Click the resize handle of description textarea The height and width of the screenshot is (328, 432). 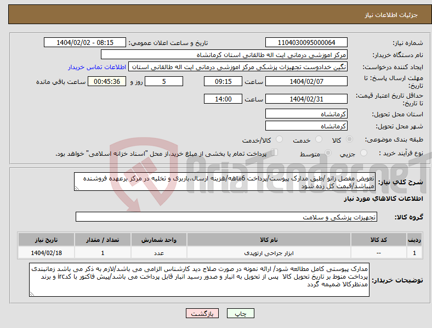point(77,188)
